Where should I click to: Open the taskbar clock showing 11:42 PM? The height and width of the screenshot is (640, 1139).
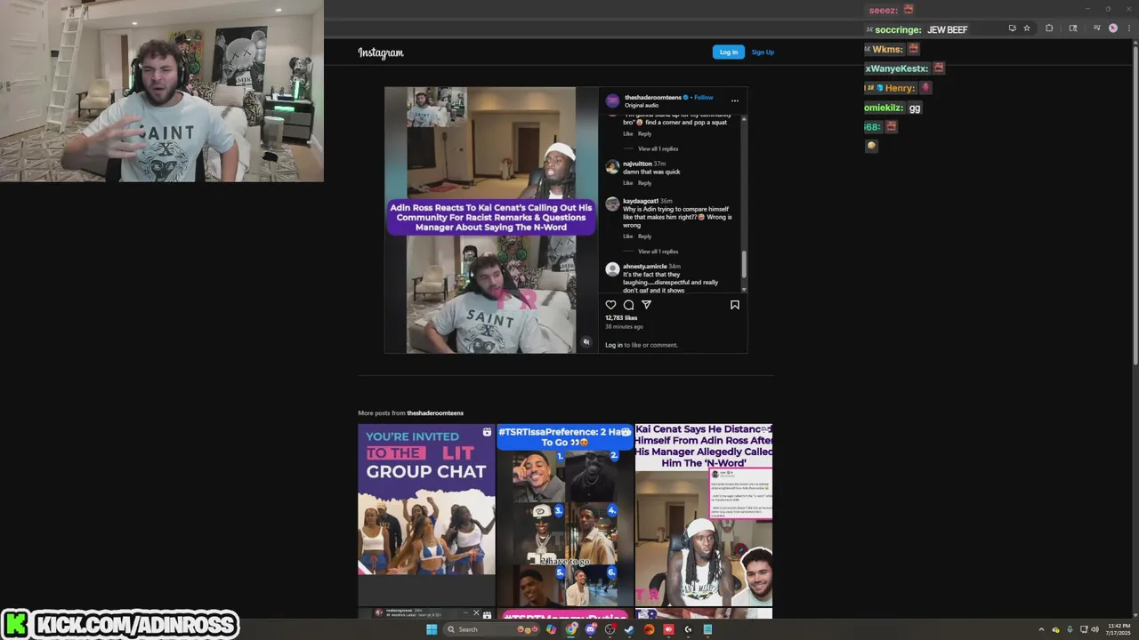tap(1119, 629)
